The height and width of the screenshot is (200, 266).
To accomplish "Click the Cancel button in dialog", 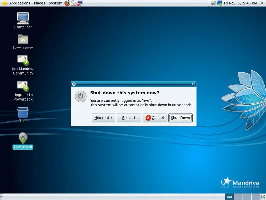I will coord(155,118).
